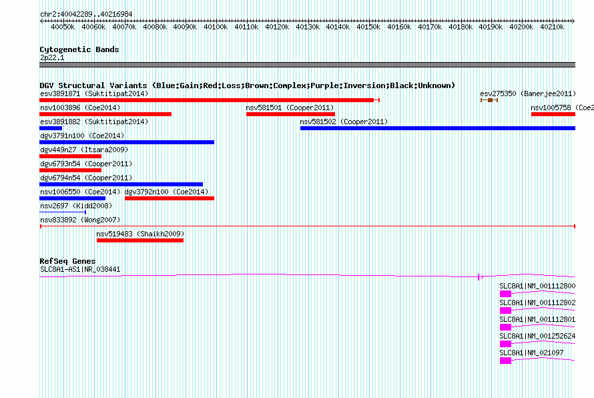This screenshot has width=594, height=398.
Task: Click magenta exon block of SLC8A1|NM_001112802
Action: [x=505, y=311]
